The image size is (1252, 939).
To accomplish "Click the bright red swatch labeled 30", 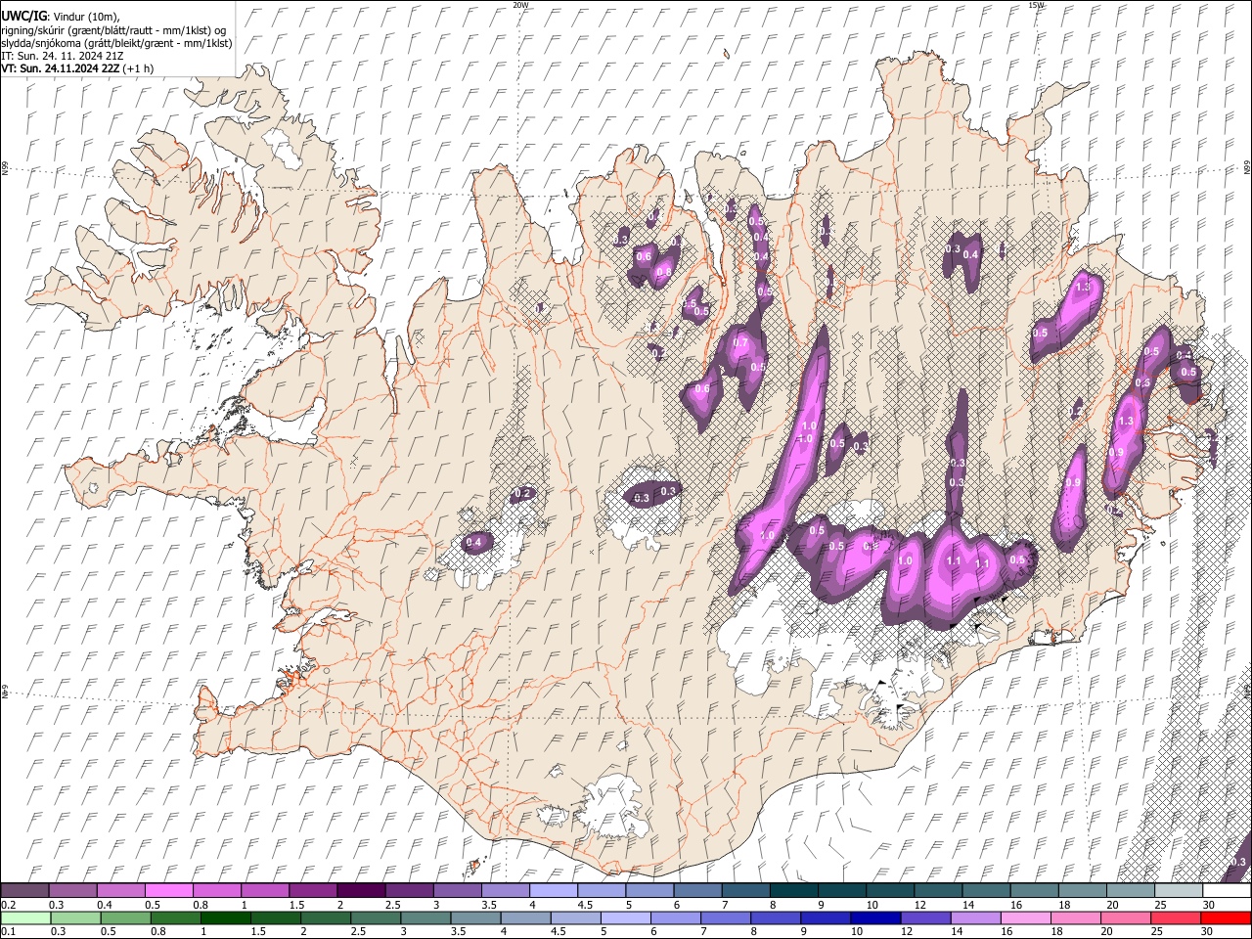I will click(1227, 917).
